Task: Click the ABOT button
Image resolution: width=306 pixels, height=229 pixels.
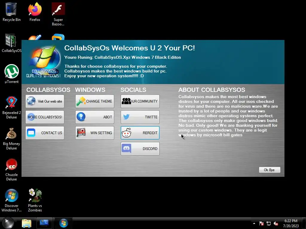Action: [95, 117]
